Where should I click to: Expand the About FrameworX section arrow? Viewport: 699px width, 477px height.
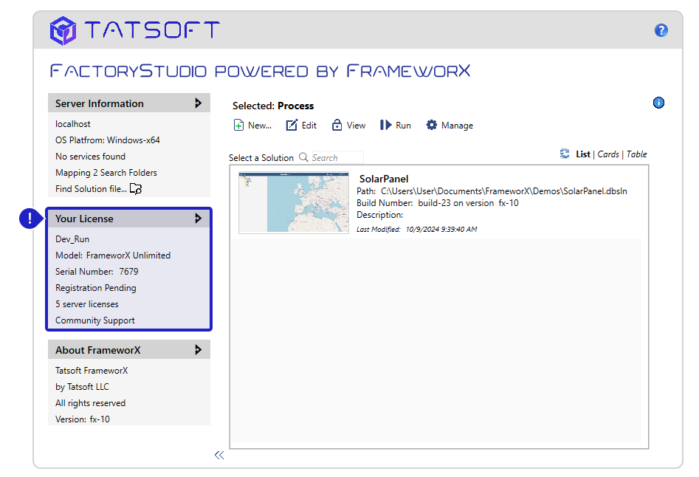click(199, 350)
